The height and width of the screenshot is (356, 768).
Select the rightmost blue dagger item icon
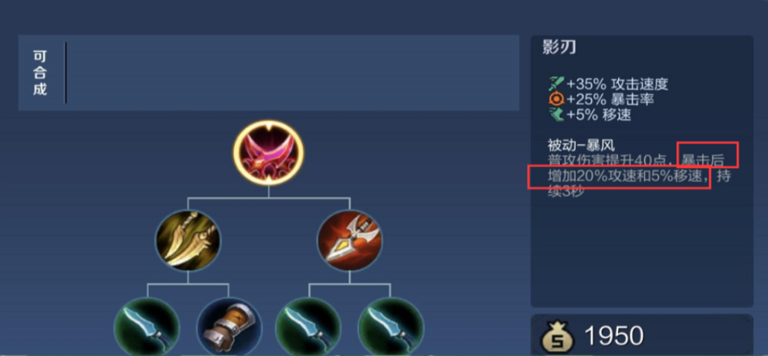click(391, 327)
